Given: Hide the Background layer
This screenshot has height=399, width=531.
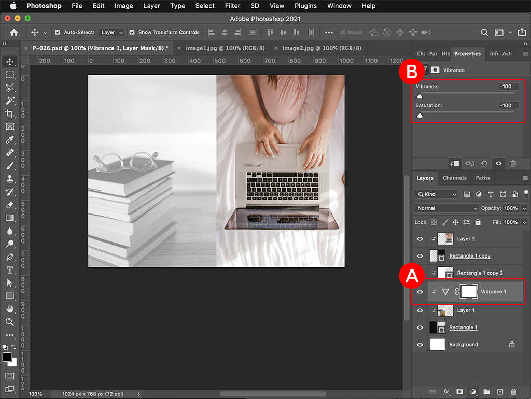Looking at the screenshot, I should tap(420, 345).
